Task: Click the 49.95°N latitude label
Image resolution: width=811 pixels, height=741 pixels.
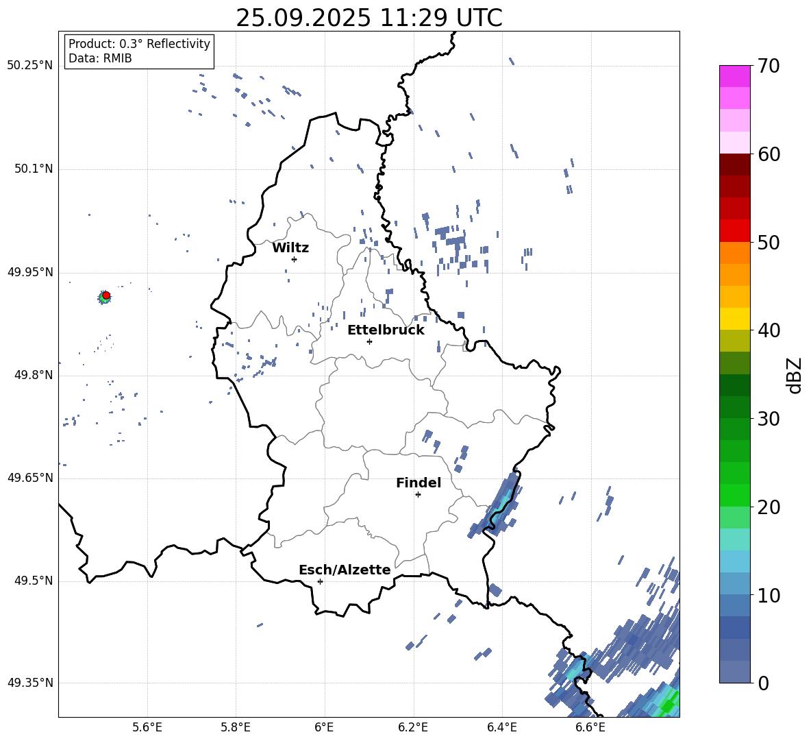Action: pyautogui.click(x=30, y=272)
